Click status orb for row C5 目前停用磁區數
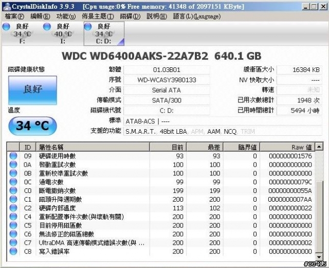The image size is (329, 268). click(13, 225)
